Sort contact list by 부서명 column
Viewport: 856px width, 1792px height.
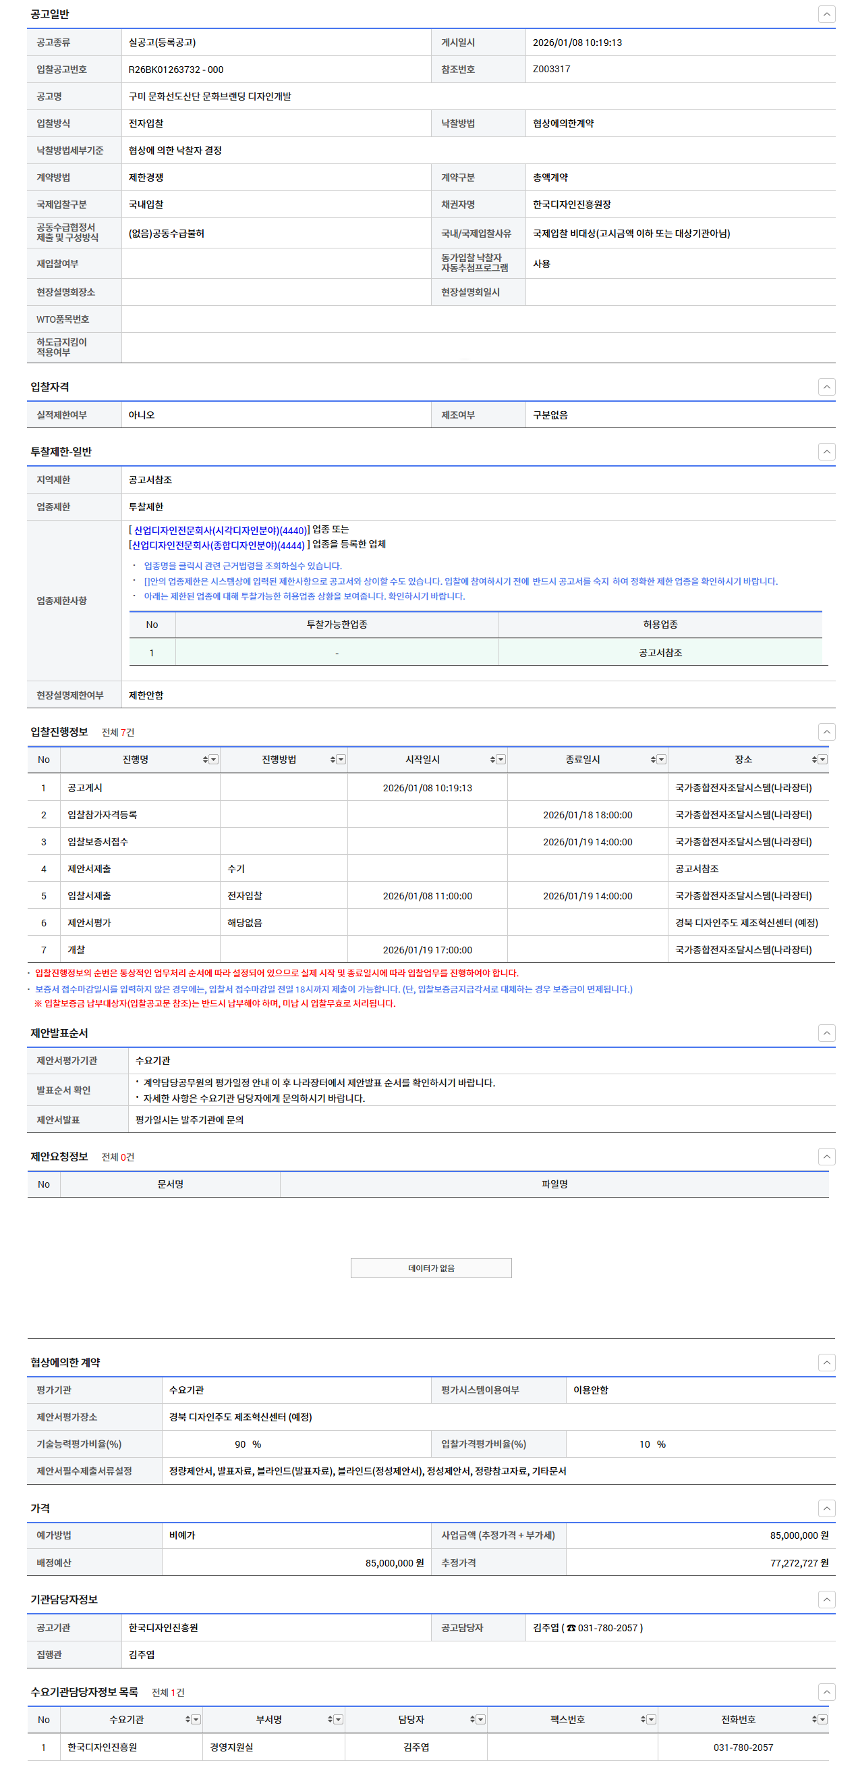(x=330, y=1719)
